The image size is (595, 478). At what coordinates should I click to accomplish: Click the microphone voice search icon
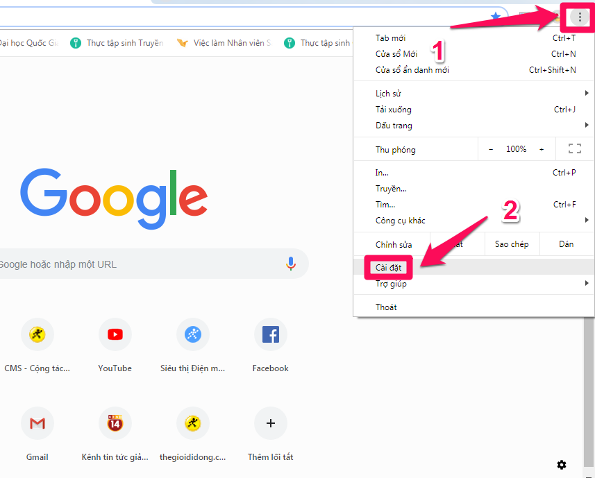pos(291,264)
